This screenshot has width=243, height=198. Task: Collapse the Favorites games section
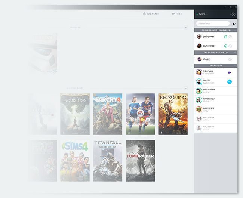tap(186, 27)
